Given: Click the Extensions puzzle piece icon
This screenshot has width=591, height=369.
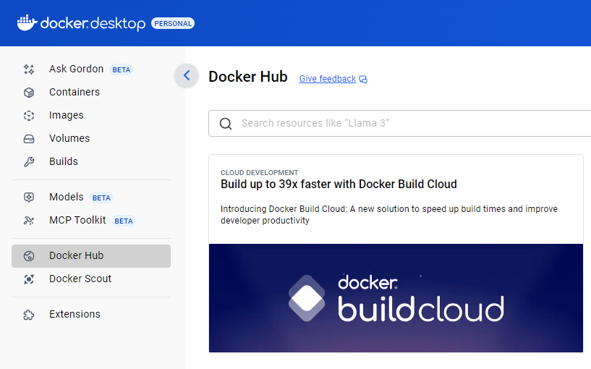Looking at the screenshot, I should tap(29, 315).
